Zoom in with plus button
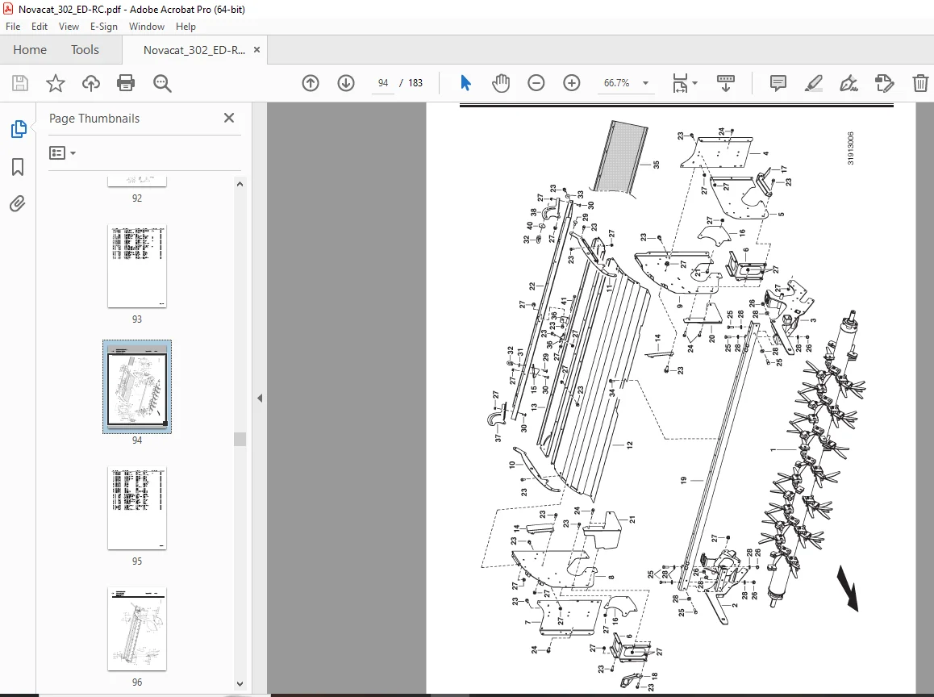Viewport: 934px width, 697px height. [572, 83]
